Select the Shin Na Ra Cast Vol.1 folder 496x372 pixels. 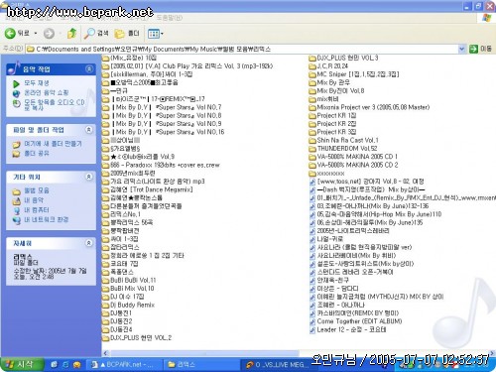pos(343,140)
